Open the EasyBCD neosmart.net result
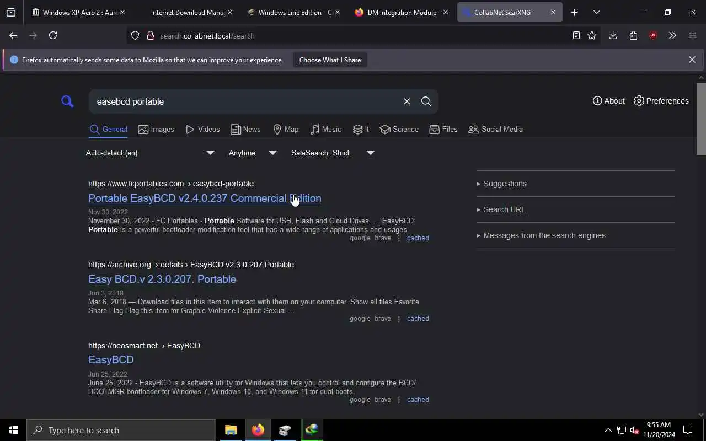 111,359
